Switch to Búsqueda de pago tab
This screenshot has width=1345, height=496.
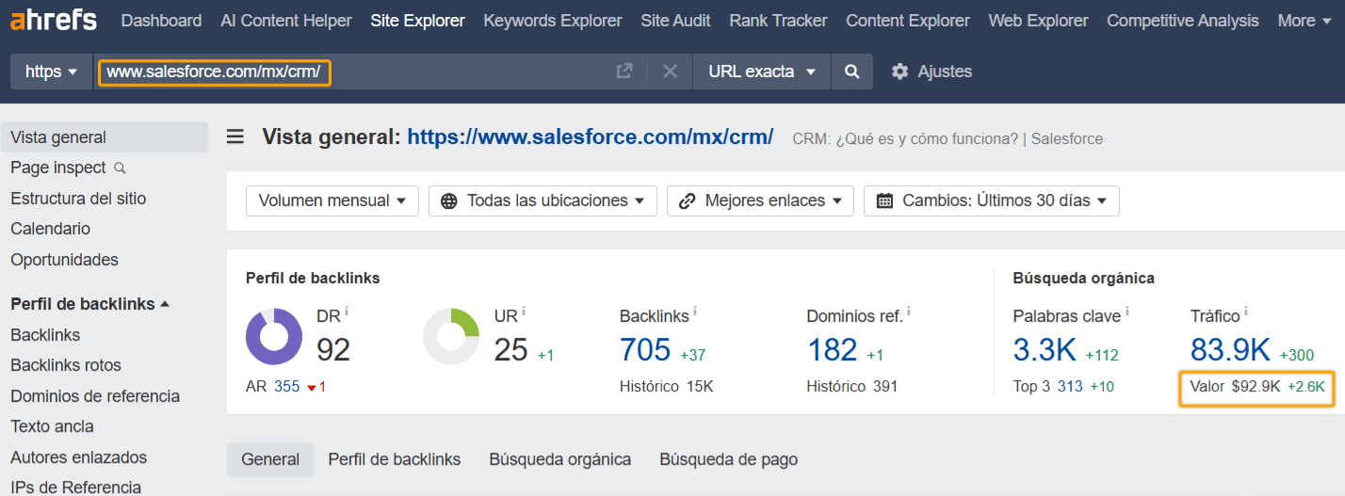729,459
